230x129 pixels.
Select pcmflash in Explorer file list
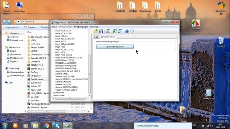point(35,100)
